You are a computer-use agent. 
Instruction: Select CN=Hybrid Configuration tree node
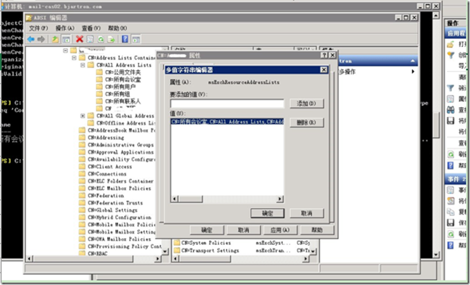(x=119, y=217)
